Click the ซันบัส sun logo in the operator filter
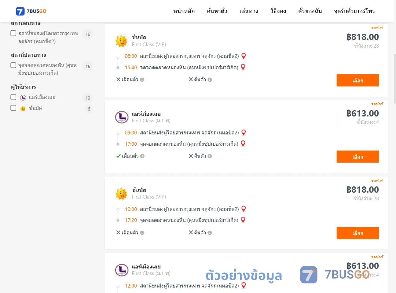This screenshot has height=293, width=396. pyautogui.click(x=23, y=108)
